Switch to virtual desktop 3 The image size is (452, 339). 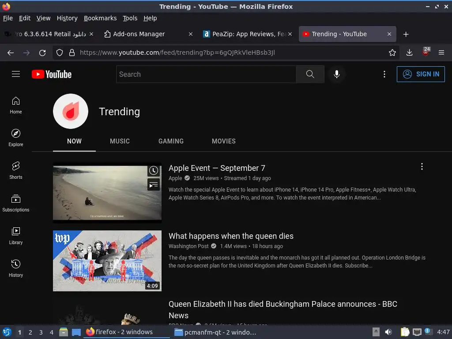[x=41, y=332]
